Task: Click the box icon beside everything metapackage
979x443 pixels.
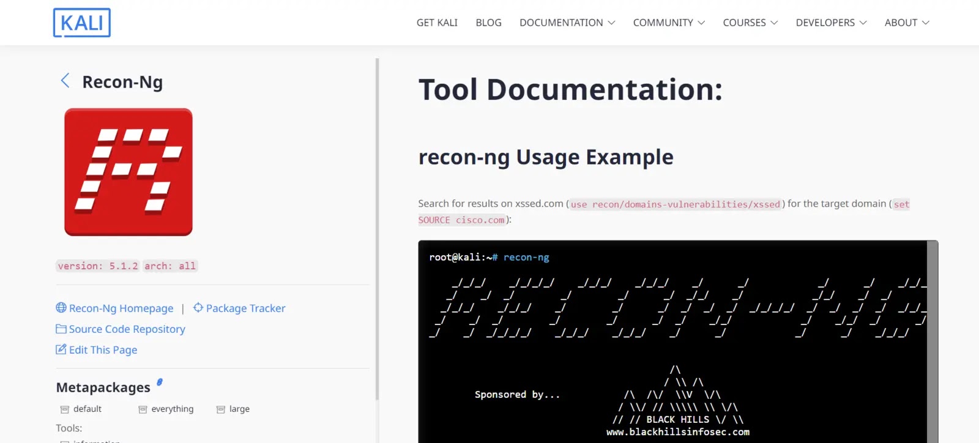Action: coord(143,409)
